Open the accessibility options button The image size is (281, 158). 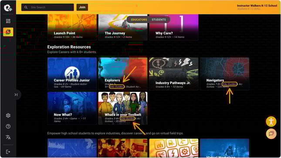[x=271, y=121]
